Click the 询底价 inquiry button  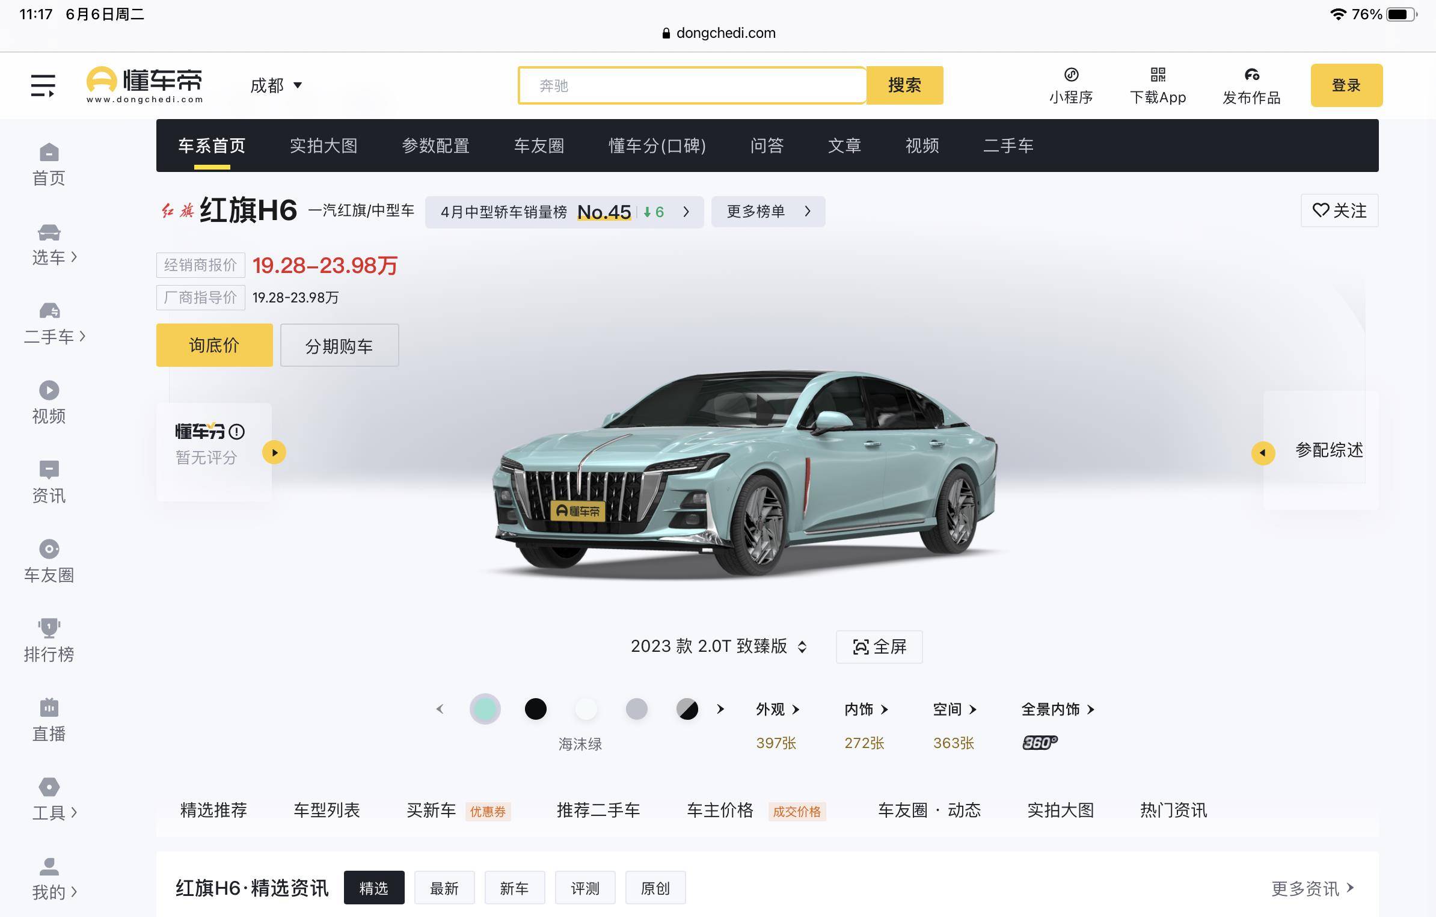(214, 345)
